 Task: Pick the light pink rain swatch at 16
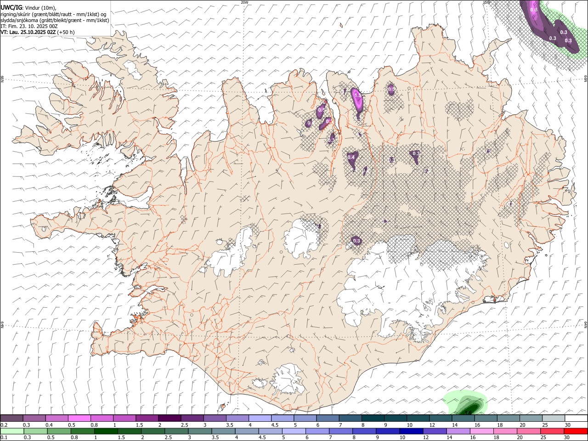pyautogui.click(x=481, y=431)
